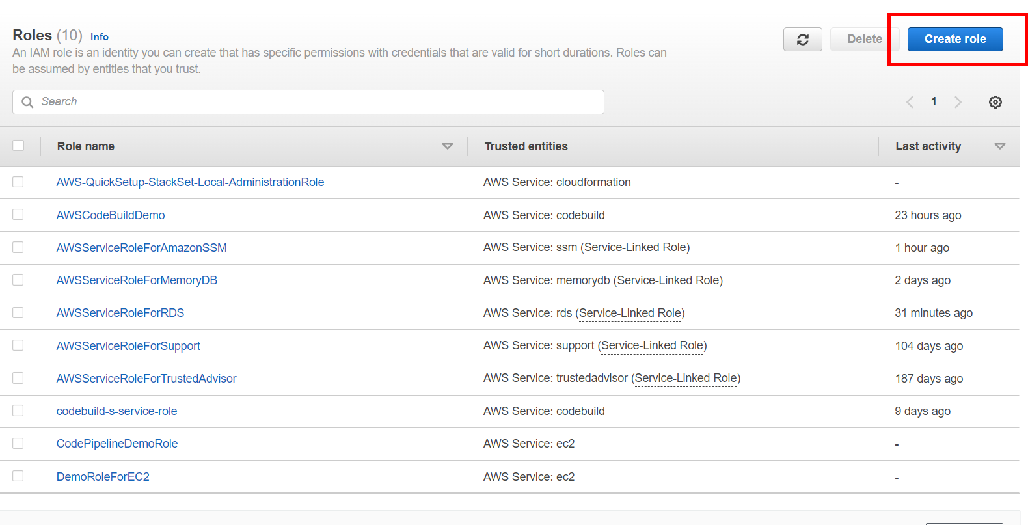Click the Role name column header
Image resolution: width=1028 pixels, height=525 pixels.
(x=86, y=146)
